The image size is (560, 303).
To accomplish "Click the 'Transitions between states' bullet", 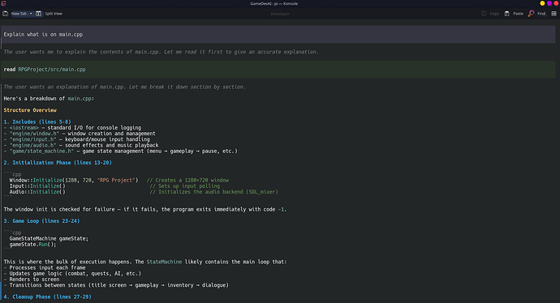I will point(116,285).
